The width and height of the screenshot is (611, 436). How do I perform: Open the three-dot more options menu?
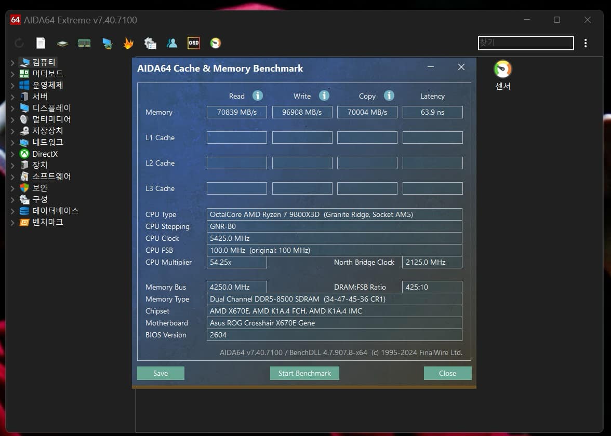pos(586,43)
